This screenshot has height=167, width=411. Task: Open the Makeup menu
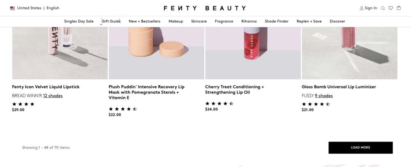pos(175,21)
